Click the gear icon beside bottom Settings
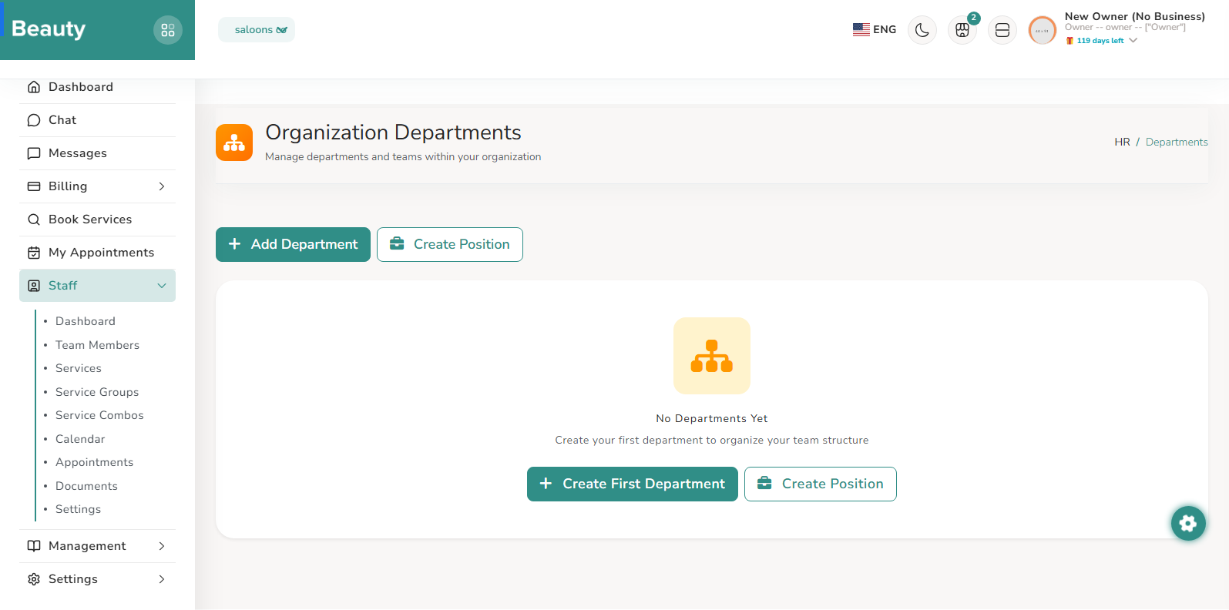The image size is (1229, 610). 34,579
